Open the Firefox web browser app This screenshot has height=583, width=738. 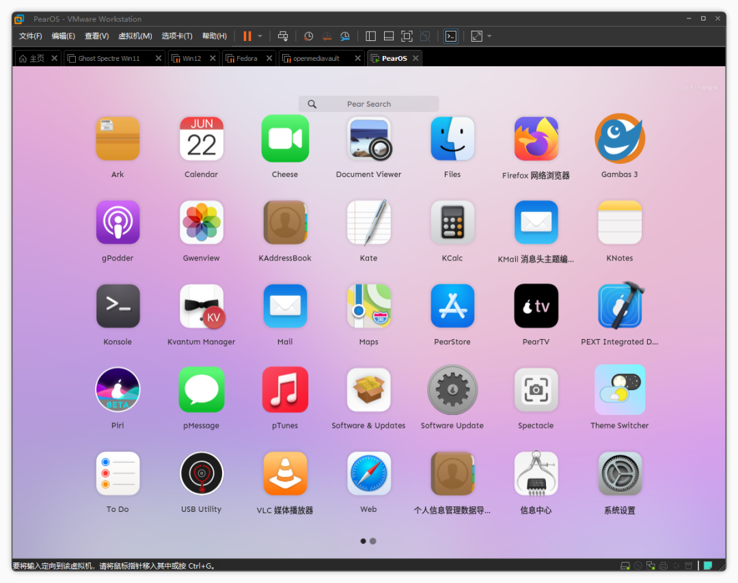(x=536, y=139)
